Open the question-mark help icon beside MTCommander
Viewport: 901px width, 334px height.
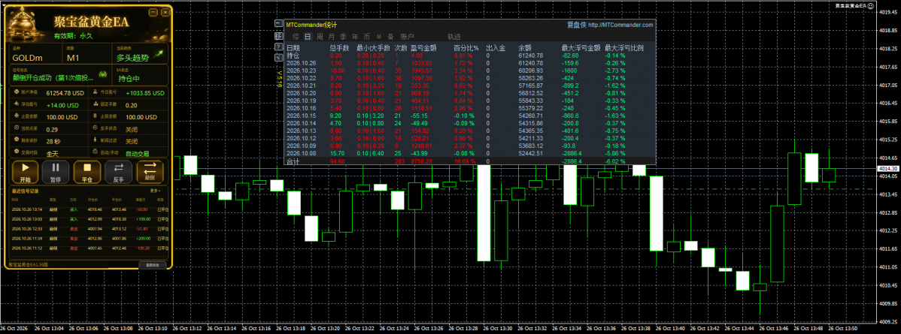click(x=278, y=47)
